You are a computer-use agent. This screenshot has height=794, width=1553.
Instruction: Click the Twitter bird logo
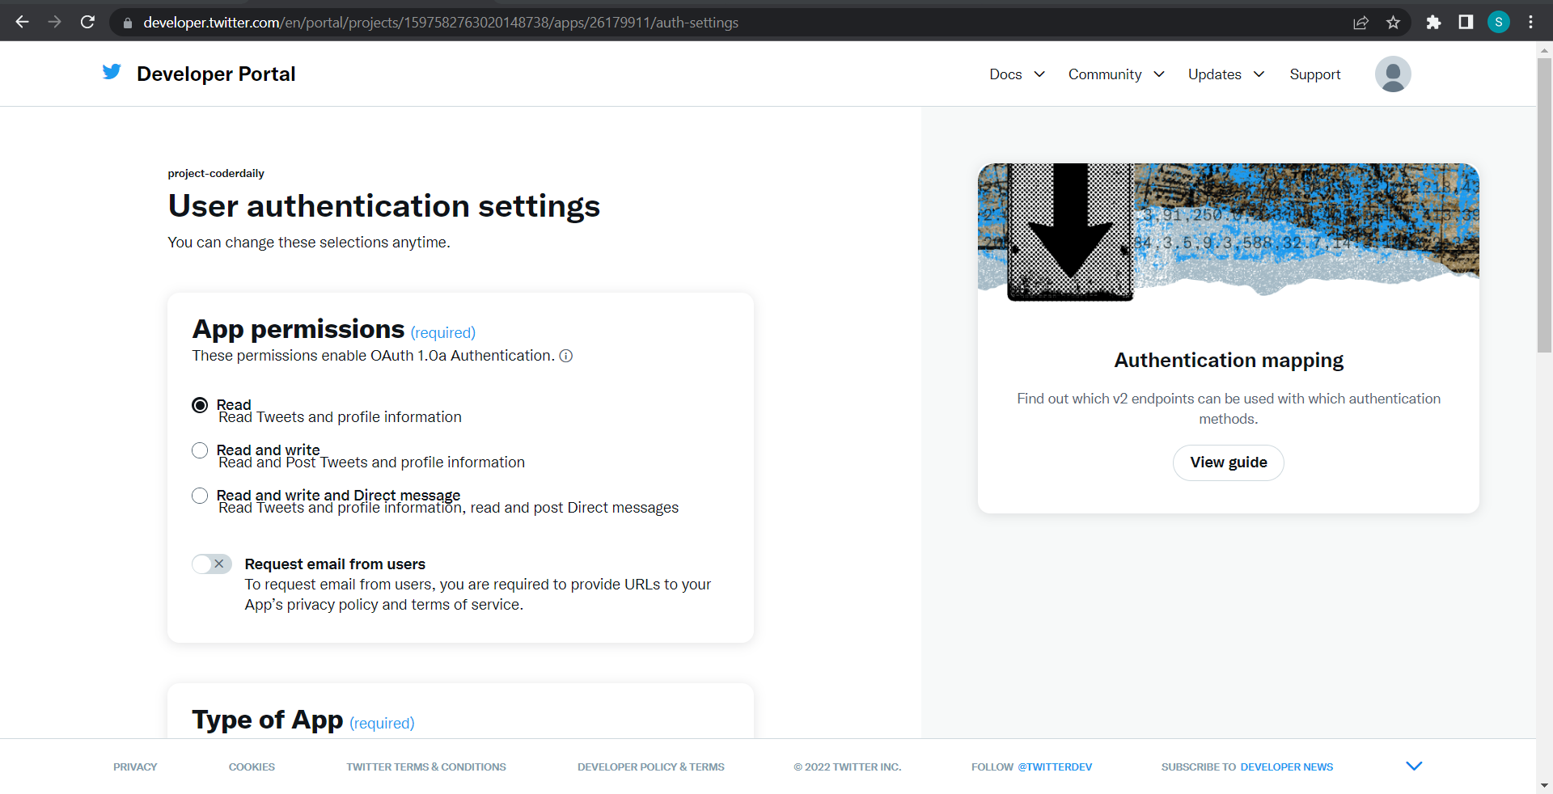coord(112,73)
